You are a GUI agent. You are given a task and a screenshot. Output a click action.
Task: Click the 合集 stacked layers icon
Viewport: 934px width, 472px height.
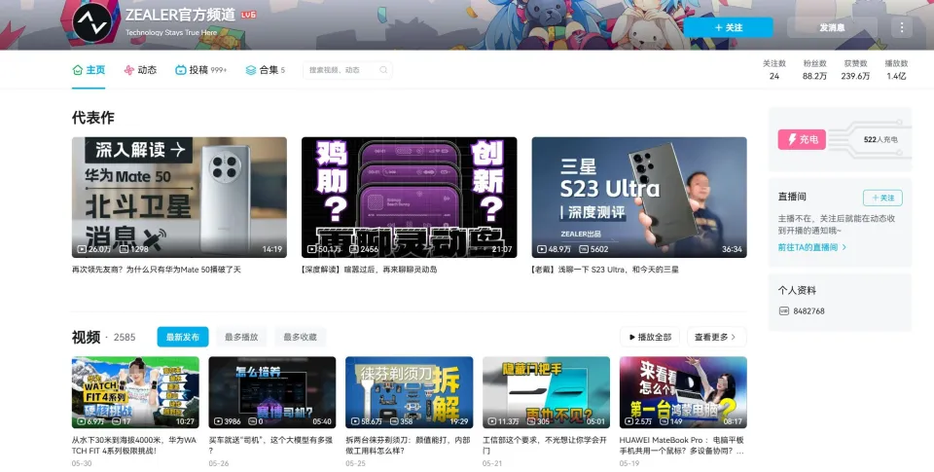[251, 70]
